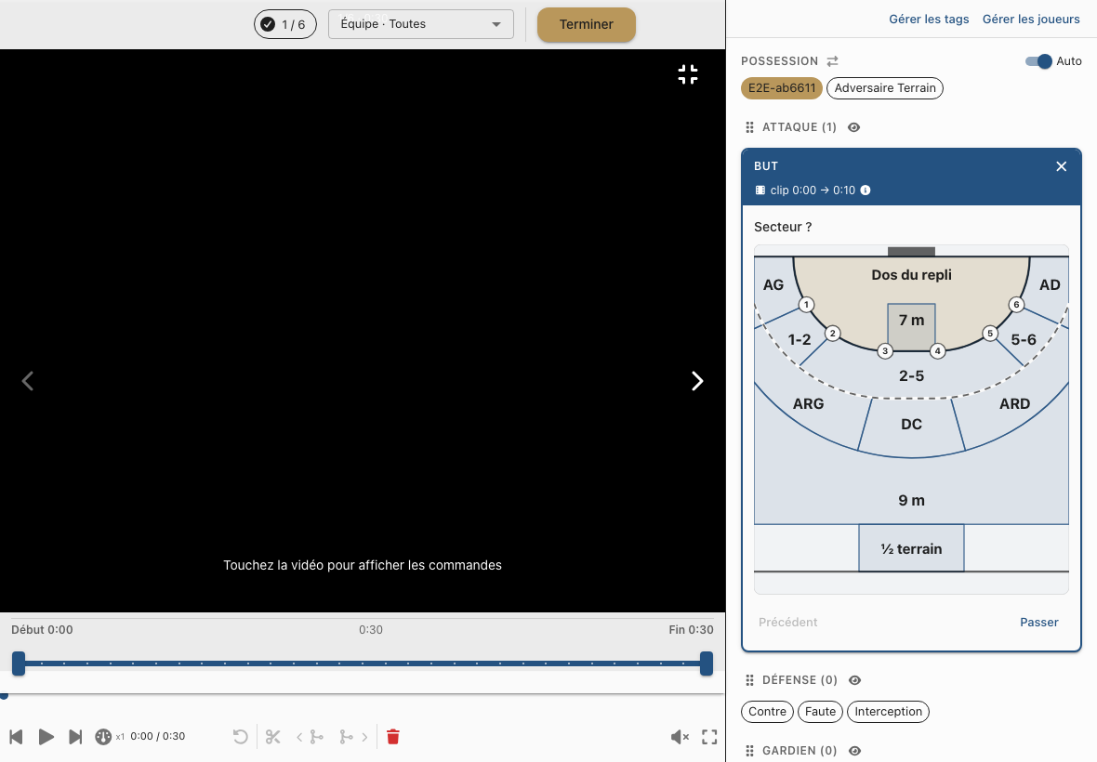Select ½ terrain sector

coord(912,549)
